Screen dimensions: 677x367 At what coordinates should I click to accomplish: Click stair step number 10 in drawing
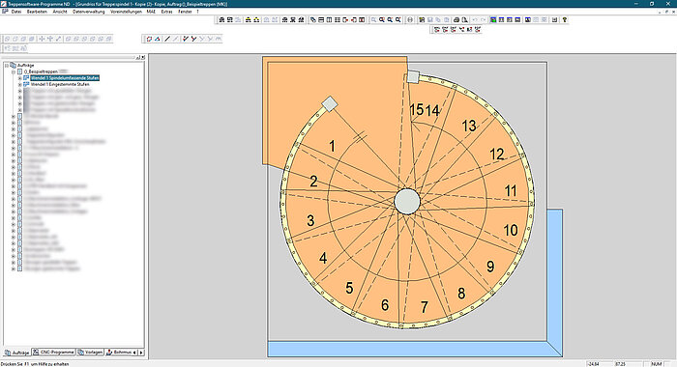pyautogui.click(x=511, y=230)
